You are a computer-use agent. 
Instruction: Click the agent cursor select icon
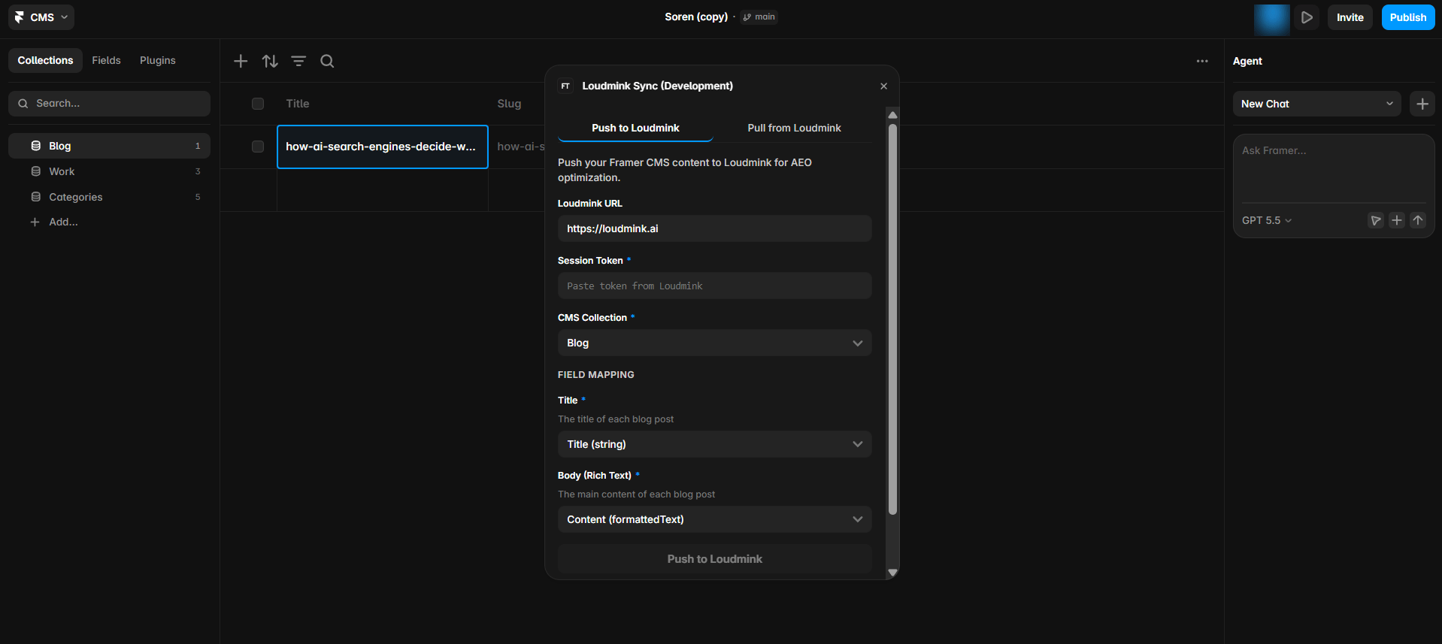click(1375, 220)
